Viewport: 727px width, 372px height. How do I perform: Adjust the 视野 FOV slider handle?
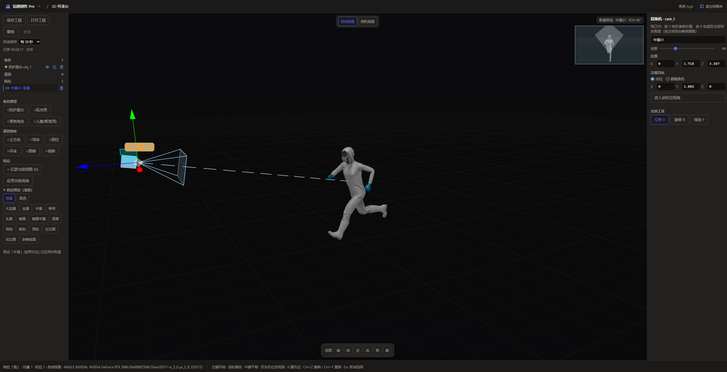point(676,49)
